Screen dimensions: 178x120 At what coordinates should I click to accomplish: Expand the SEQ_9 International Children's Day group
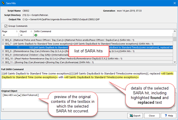click(x=3, y=55)
